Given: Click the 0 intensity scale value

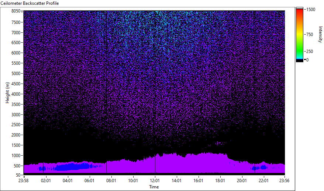Looking at the screenshot, I should pyautogui.click(x=307, y=60).
